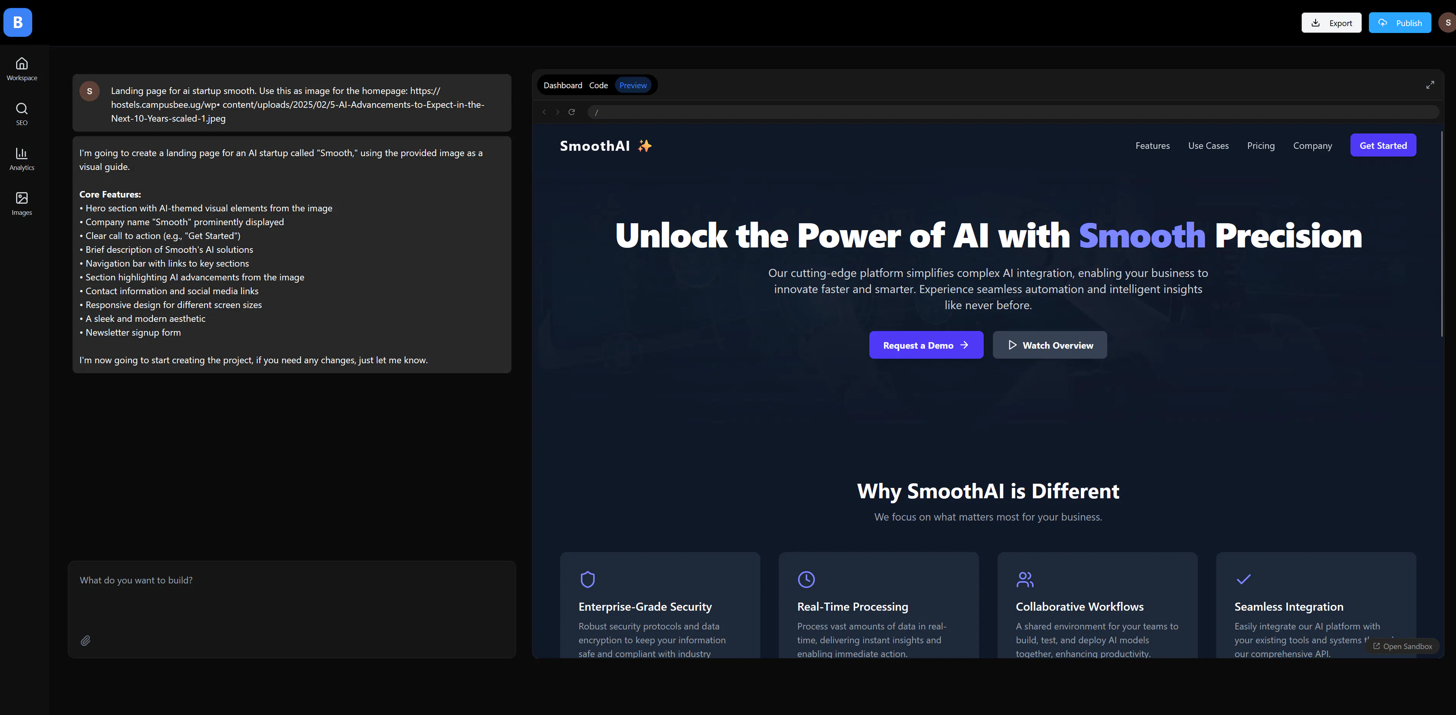The height and width of the screenshot is (715, 1456).
Task: Click the sparkle icon beside SmoothAI
Action: (x=645, y=146)
